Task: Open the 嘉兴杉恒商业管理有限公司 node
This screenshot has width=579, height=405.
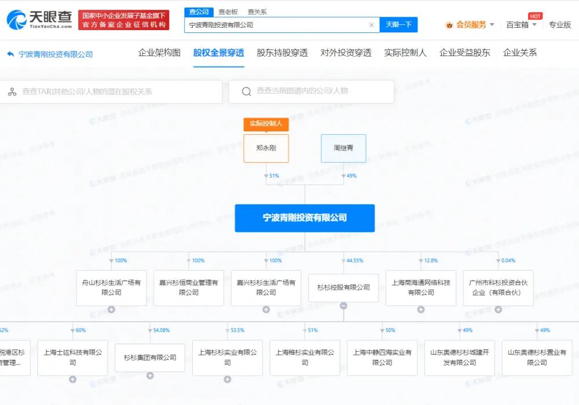Action: [x=189, y=288]
